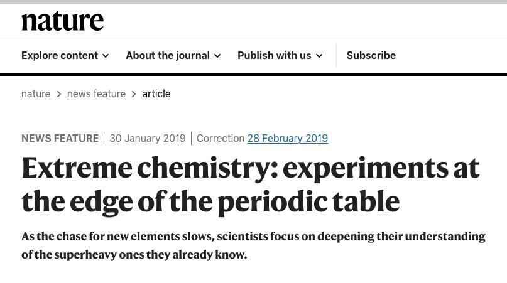This screenshot has height=283, width=507.
Task: Open the news feature breadcrumb link
Action: pyautogui.click(x=96, y=93)
